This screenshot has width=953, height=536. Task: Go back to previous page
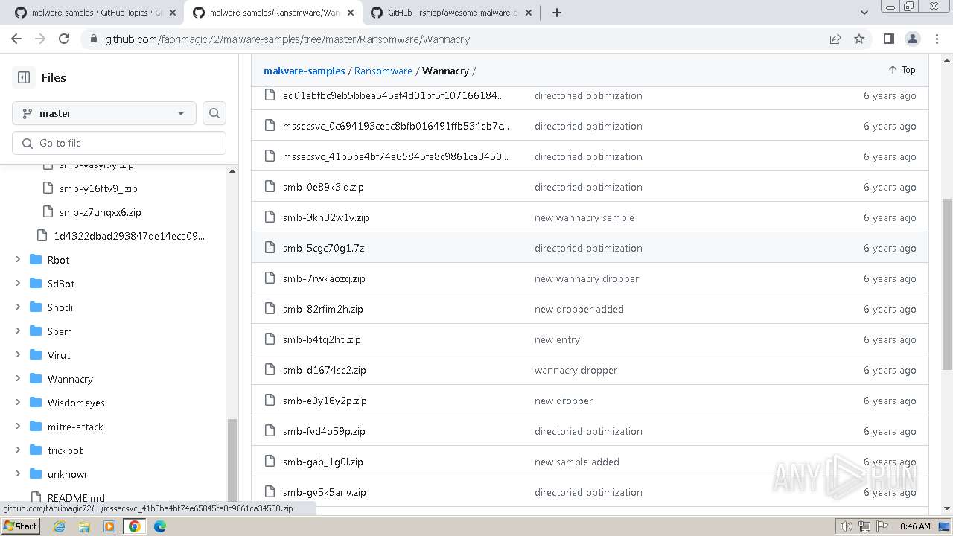point(17,39)
